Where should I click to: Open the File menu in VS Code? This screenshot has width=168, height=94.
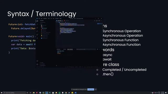pyautogui.click(x=39, y=19)
